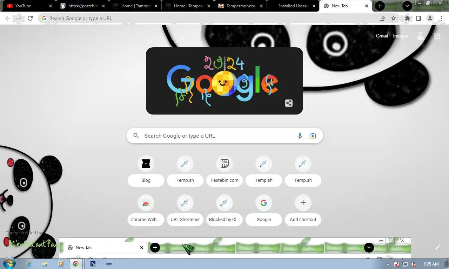Open Google Images link
The image size is (449, 269).
pyautogui.click(x=400, y=36)
